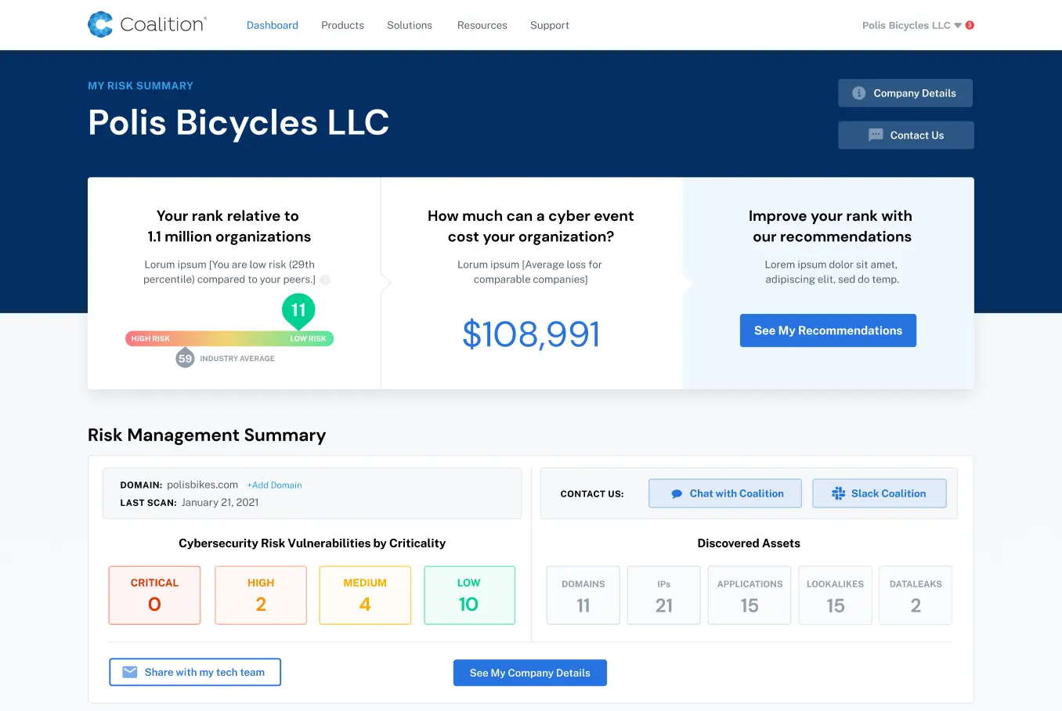Open Company Details button
This screenshot has width=1062, height=711.
tap(905, 93)
